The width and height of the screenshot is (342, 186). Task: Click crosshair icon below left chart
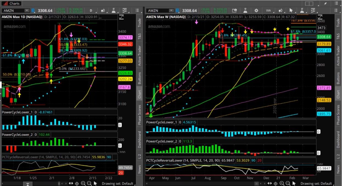(x=77, y=184)
